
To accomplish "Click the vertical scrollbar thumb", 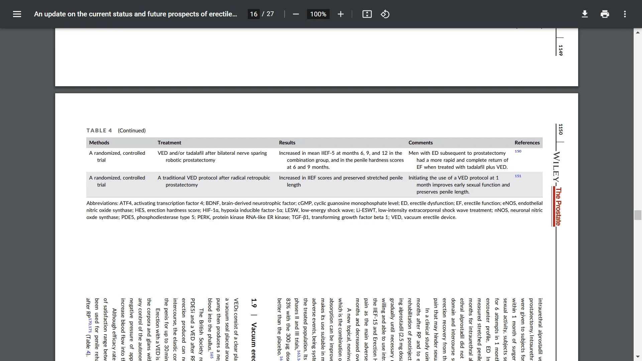I will coord(638,215).
